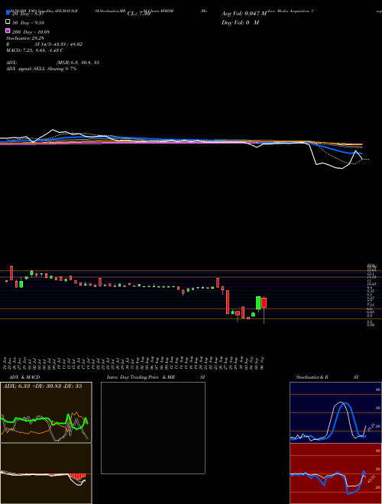Click the Intra Day Trading Price title
The width and height of the screenshot is (382, 504).
click(x=156, y=377)
